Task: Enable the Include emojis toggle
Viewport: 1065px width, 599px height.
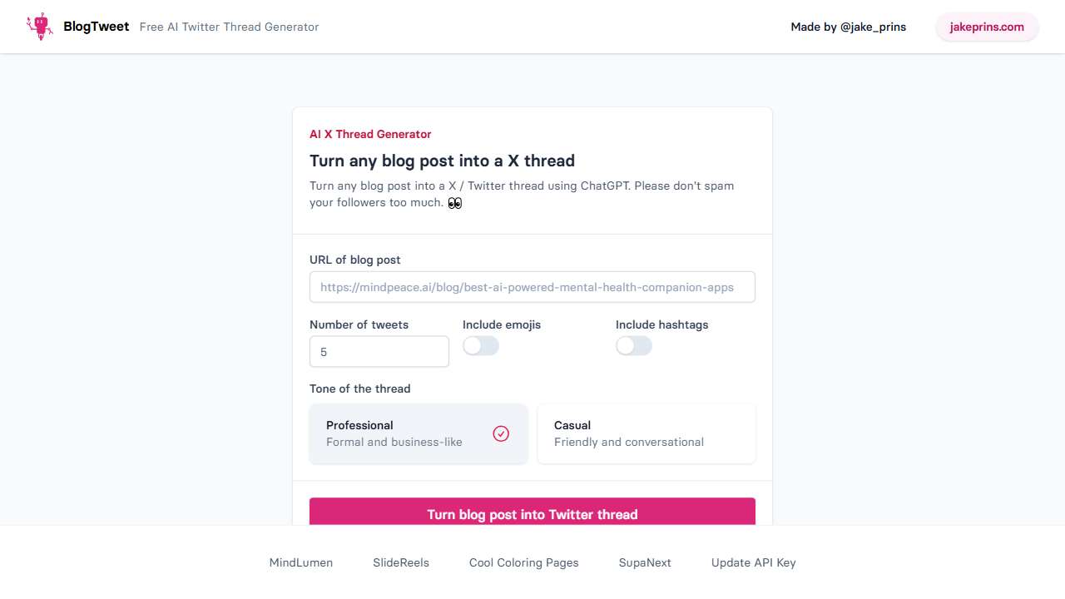Action: (481, 346)
